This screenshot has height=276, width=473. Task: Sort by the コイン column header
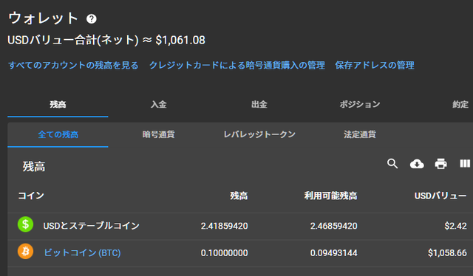click(31, 196)
